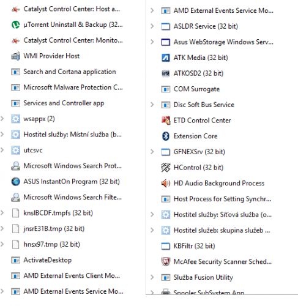298x306 pixels.
Task: Select ASUS InstantOn Program (32 bit) text
Action: (72, 182)
